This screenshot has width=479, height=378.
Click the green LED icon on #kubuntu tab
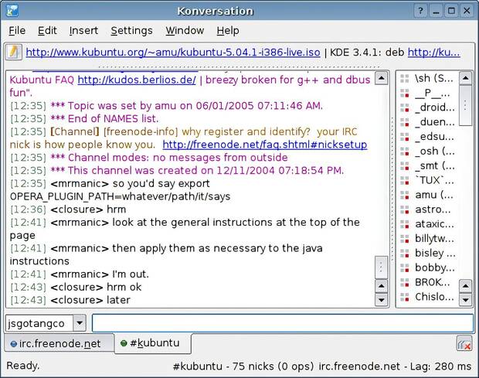point(124,343)
